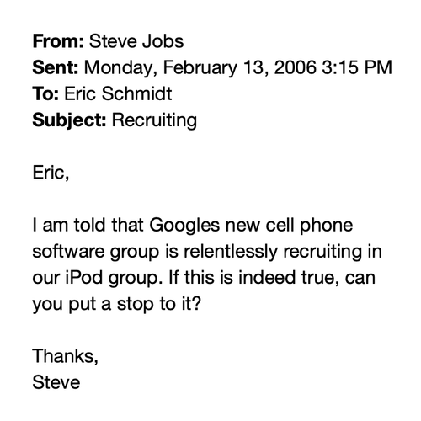Image resolution: width=421 pixels, height=421 pixels.
Task: Click the date Monday, February 13, 2006
Action: pos(200,68)
